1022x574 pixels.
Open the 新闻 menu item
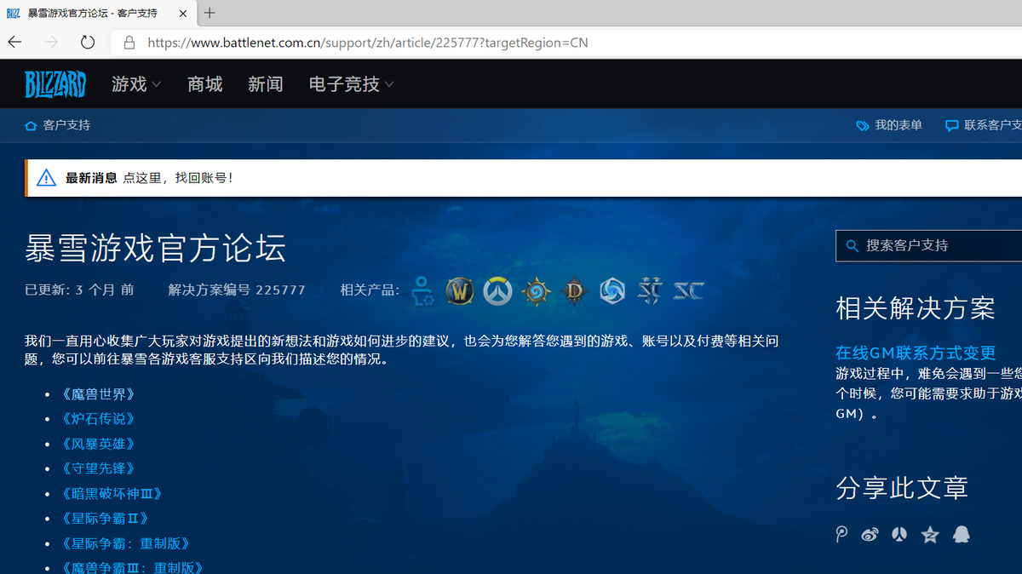tap(265, 84)
